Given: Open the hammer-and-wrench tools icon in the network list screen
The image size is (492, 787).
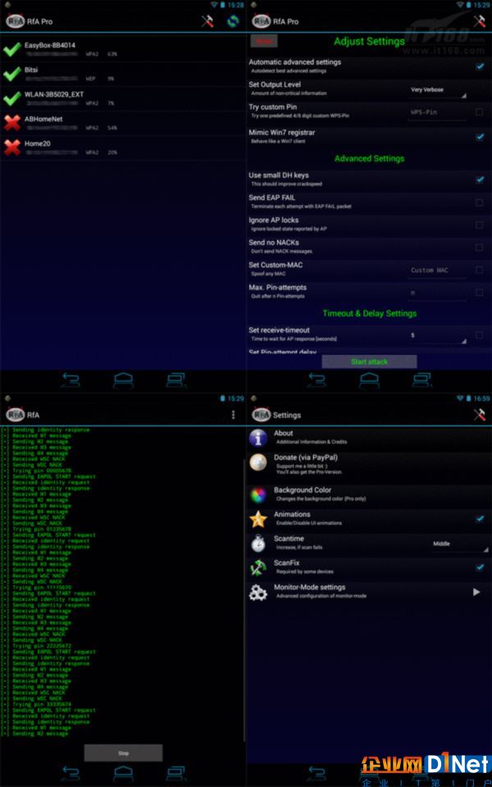Looking at the screenshot, I should tap(207, 21).
